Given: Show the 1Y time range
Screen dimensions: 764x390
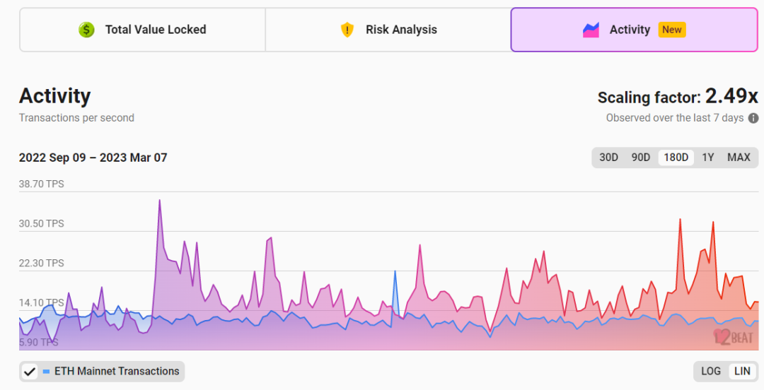Looking at the screenshot, I should pyautogui.click(x=707, y=158).
